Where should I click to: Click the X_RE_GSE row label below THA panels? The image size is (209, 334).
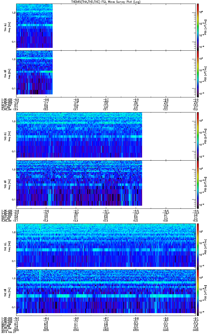point(7,99)
